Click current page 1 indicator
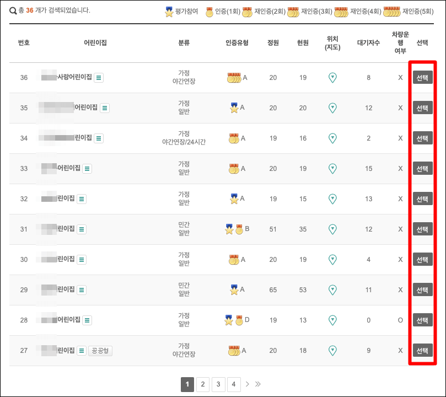Image resolution: width=446 pixels, height=397 pixels. [x=187, y=384]
